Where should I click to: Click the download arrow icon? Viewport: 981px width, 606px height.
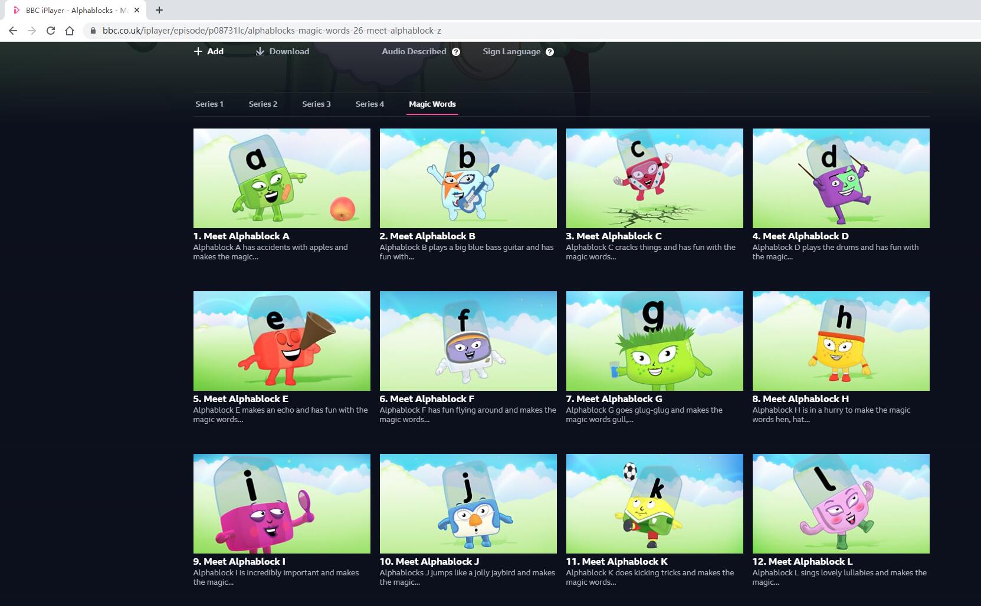tap(260, 51)
